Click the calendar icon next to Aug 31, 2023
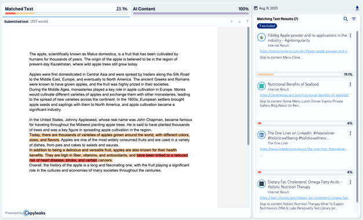 click(x=255, y=8)
